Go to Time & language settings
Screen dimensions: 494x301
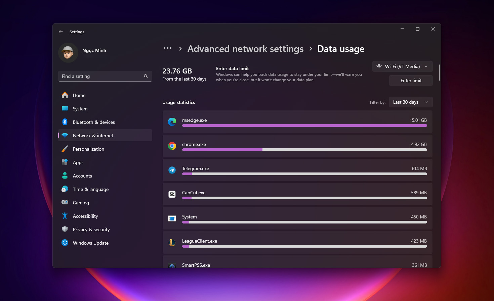click(105, 189)
